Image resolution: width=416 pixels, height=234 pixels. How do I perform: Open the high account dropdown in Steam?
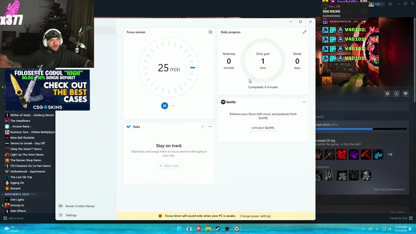[x=377, y=4]
